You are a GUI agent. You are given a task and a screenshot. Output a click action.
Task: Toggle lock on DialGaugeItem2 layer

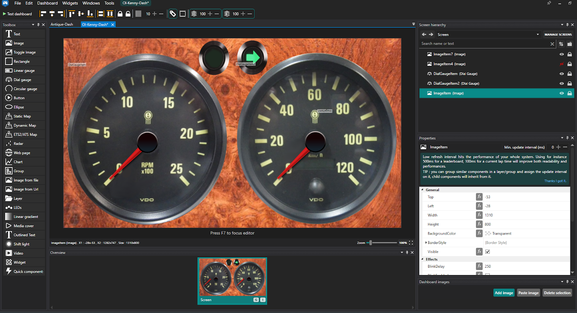pyautogui.click(x=570, y=83)
